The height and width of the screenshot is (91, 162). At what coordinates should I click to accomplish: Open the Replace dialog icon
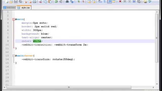(x=72, y=2)
